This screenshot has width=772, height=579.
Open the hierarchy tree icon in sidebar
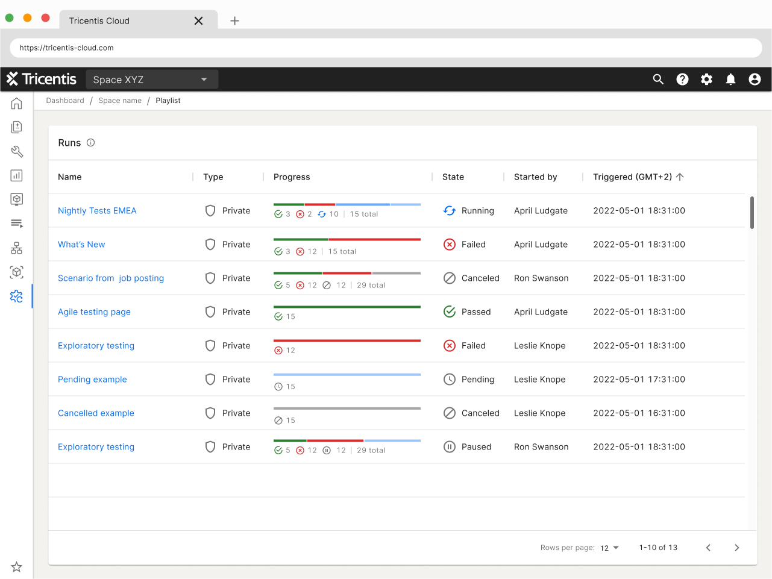17,248
